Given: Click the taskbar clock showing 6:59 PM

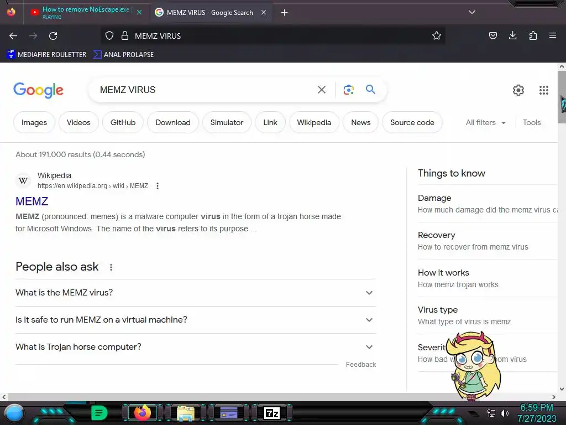Looking at the screenshot, I should (x=536, y=413).
